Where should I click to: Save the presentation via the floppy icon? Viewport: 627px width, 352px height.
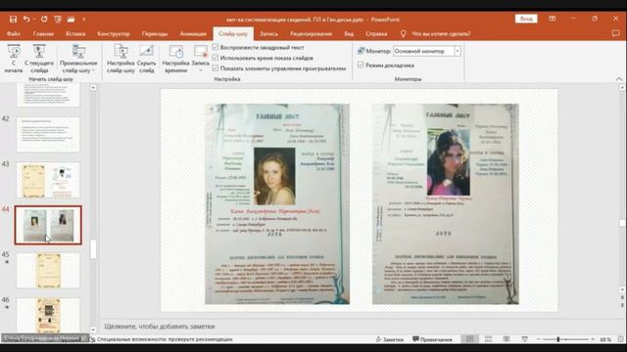13,20
